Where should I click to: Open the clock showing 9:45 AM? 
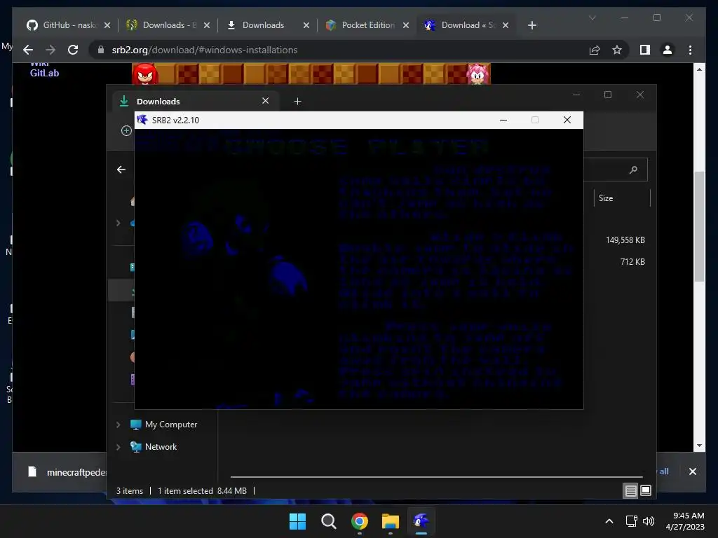click(685, 521)
